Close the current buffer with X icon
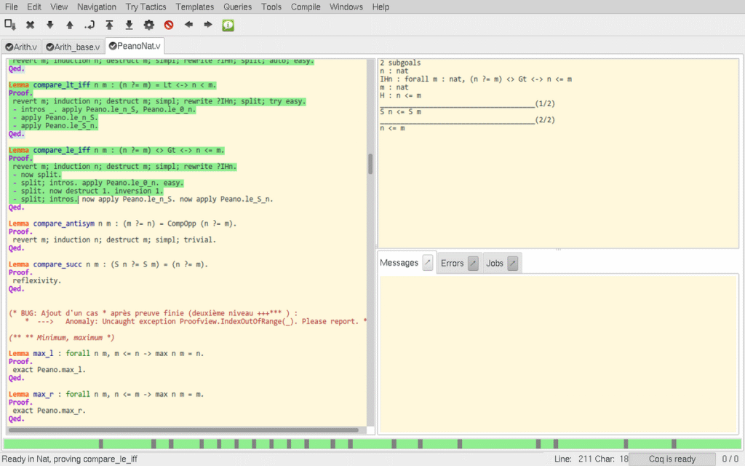The width and height of the screenshot is (745, 466). (30, 25)
